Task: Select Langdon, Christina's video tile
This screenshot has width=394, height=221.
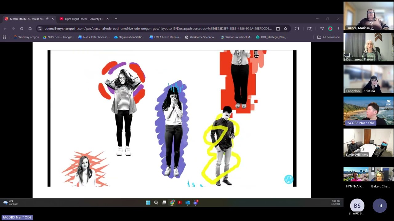Action: coord(368,79)
